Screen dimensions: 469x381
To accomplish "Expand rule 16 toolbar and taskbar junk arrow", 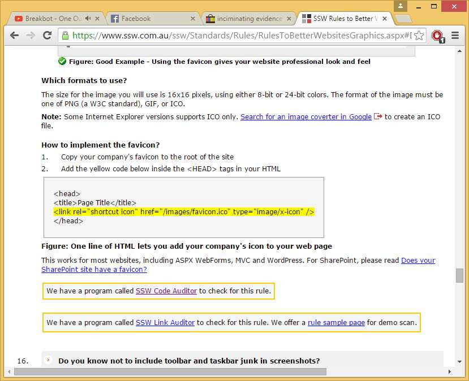I will tap(48, 360).
